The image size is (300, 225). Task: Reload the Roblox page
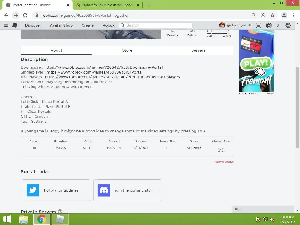[x=25, y=15]
